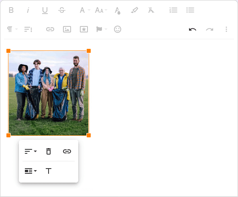238x197 pixels.
Task: Open image align dropdown in popup
Action: click(x=31, y=151)
